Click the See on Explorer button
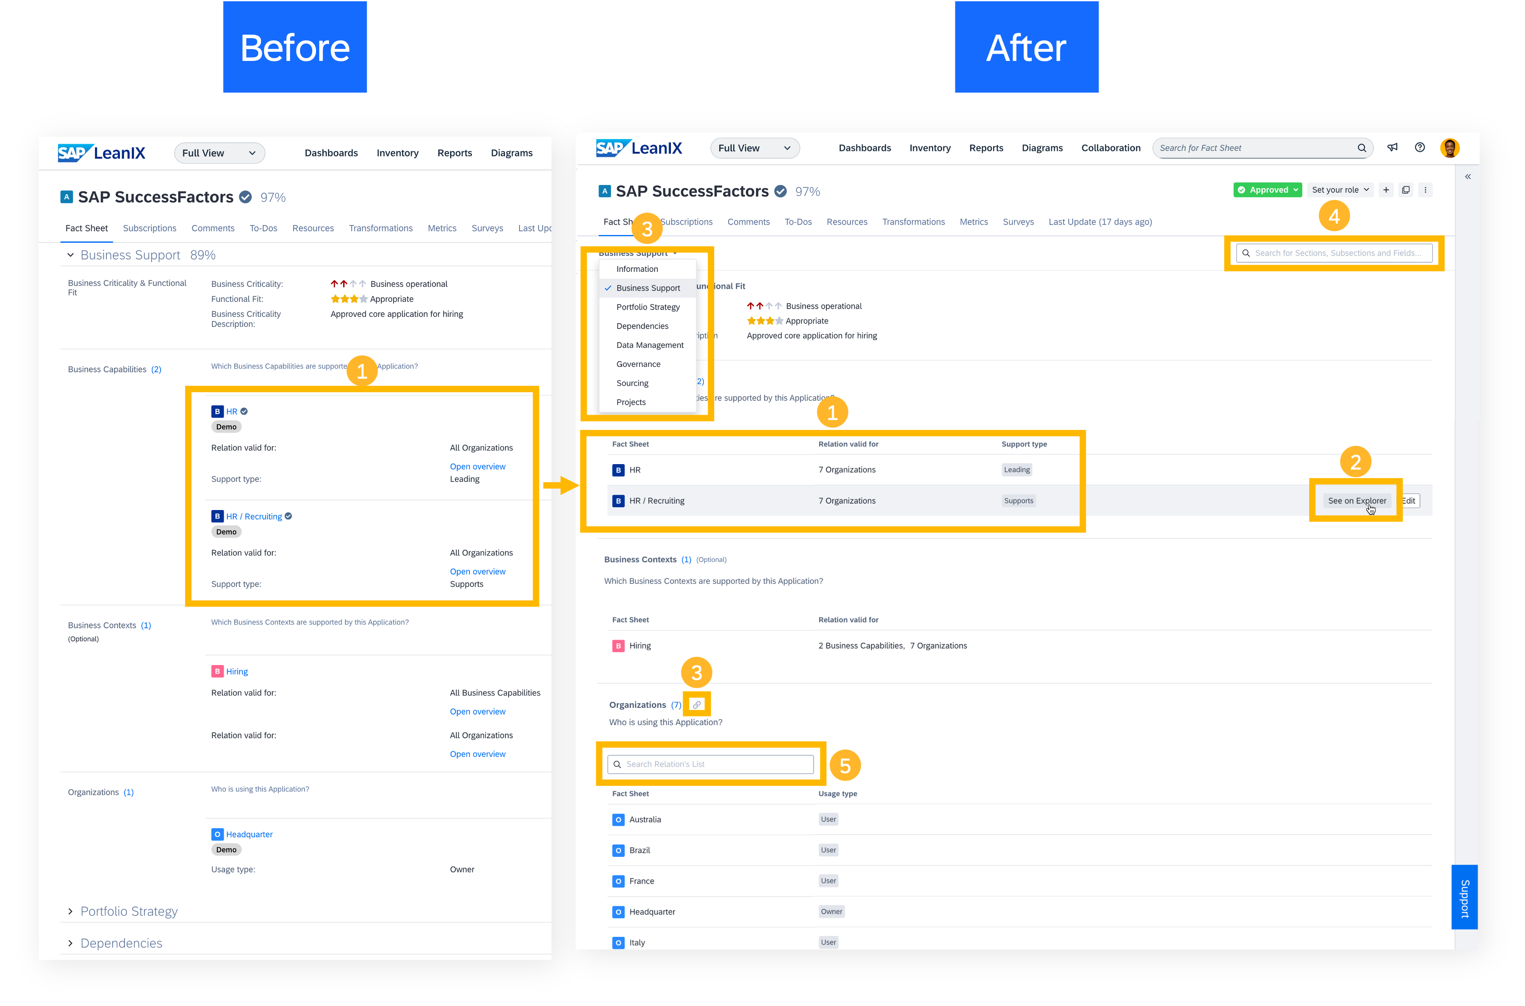This screenshot has width=1525, height=1006. (x=1356, y=500)
